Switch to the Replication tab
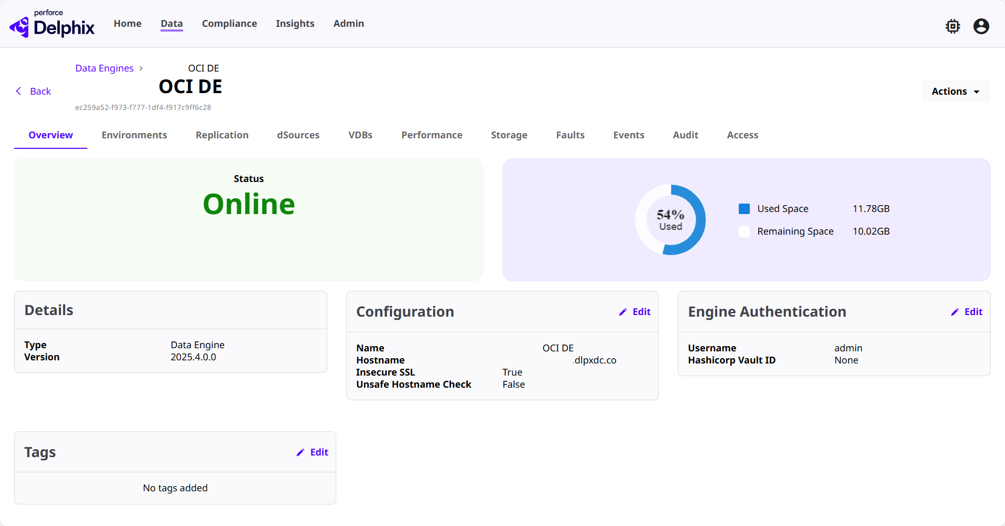This screenshot has width=1005, height=526. (x=222, y=135)
